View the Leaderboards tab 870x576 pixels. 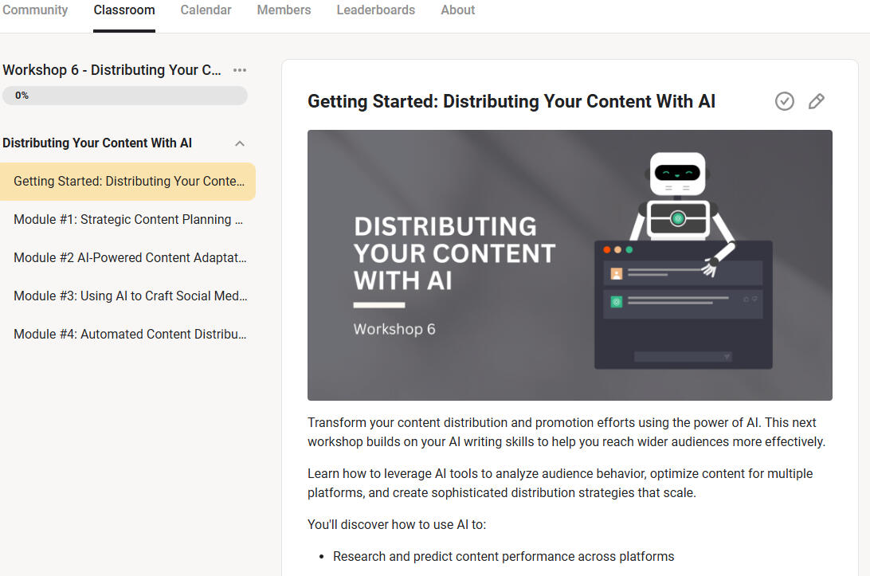coord(375,10)
